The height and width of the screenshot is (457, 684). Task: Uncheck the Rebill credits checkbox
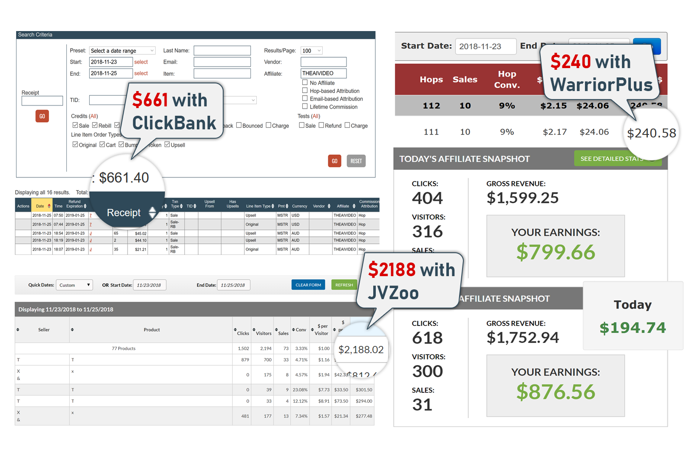click(x=95, y=125)
